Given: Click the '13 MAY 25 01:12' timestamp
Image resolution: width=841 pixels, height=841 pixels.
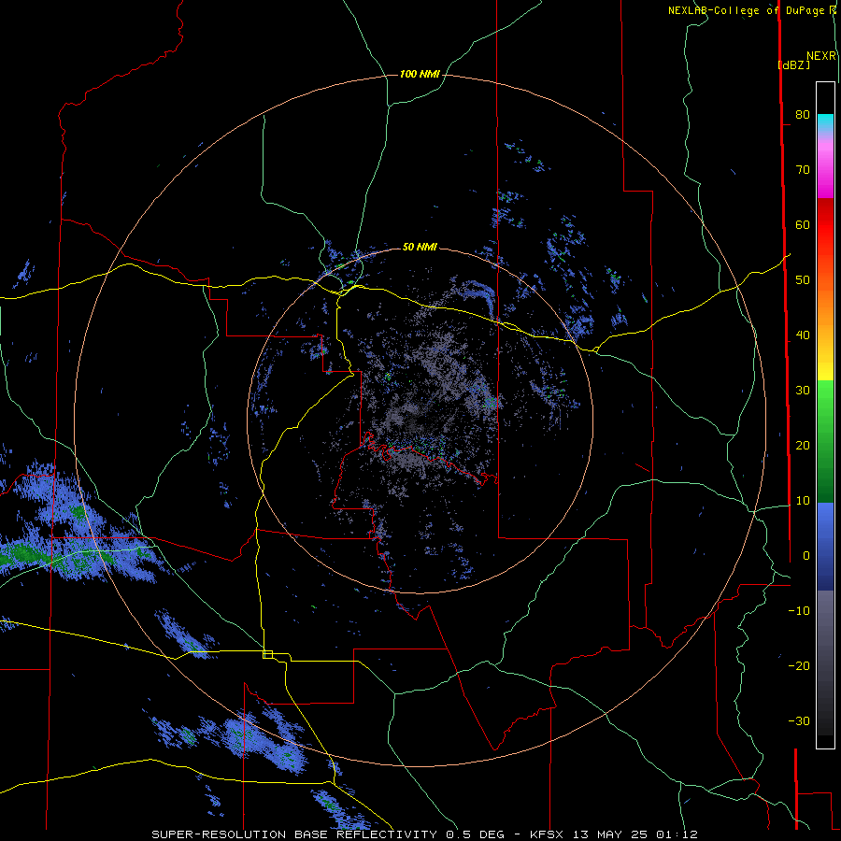Looking at the screenshot, I should click(635, 834).
